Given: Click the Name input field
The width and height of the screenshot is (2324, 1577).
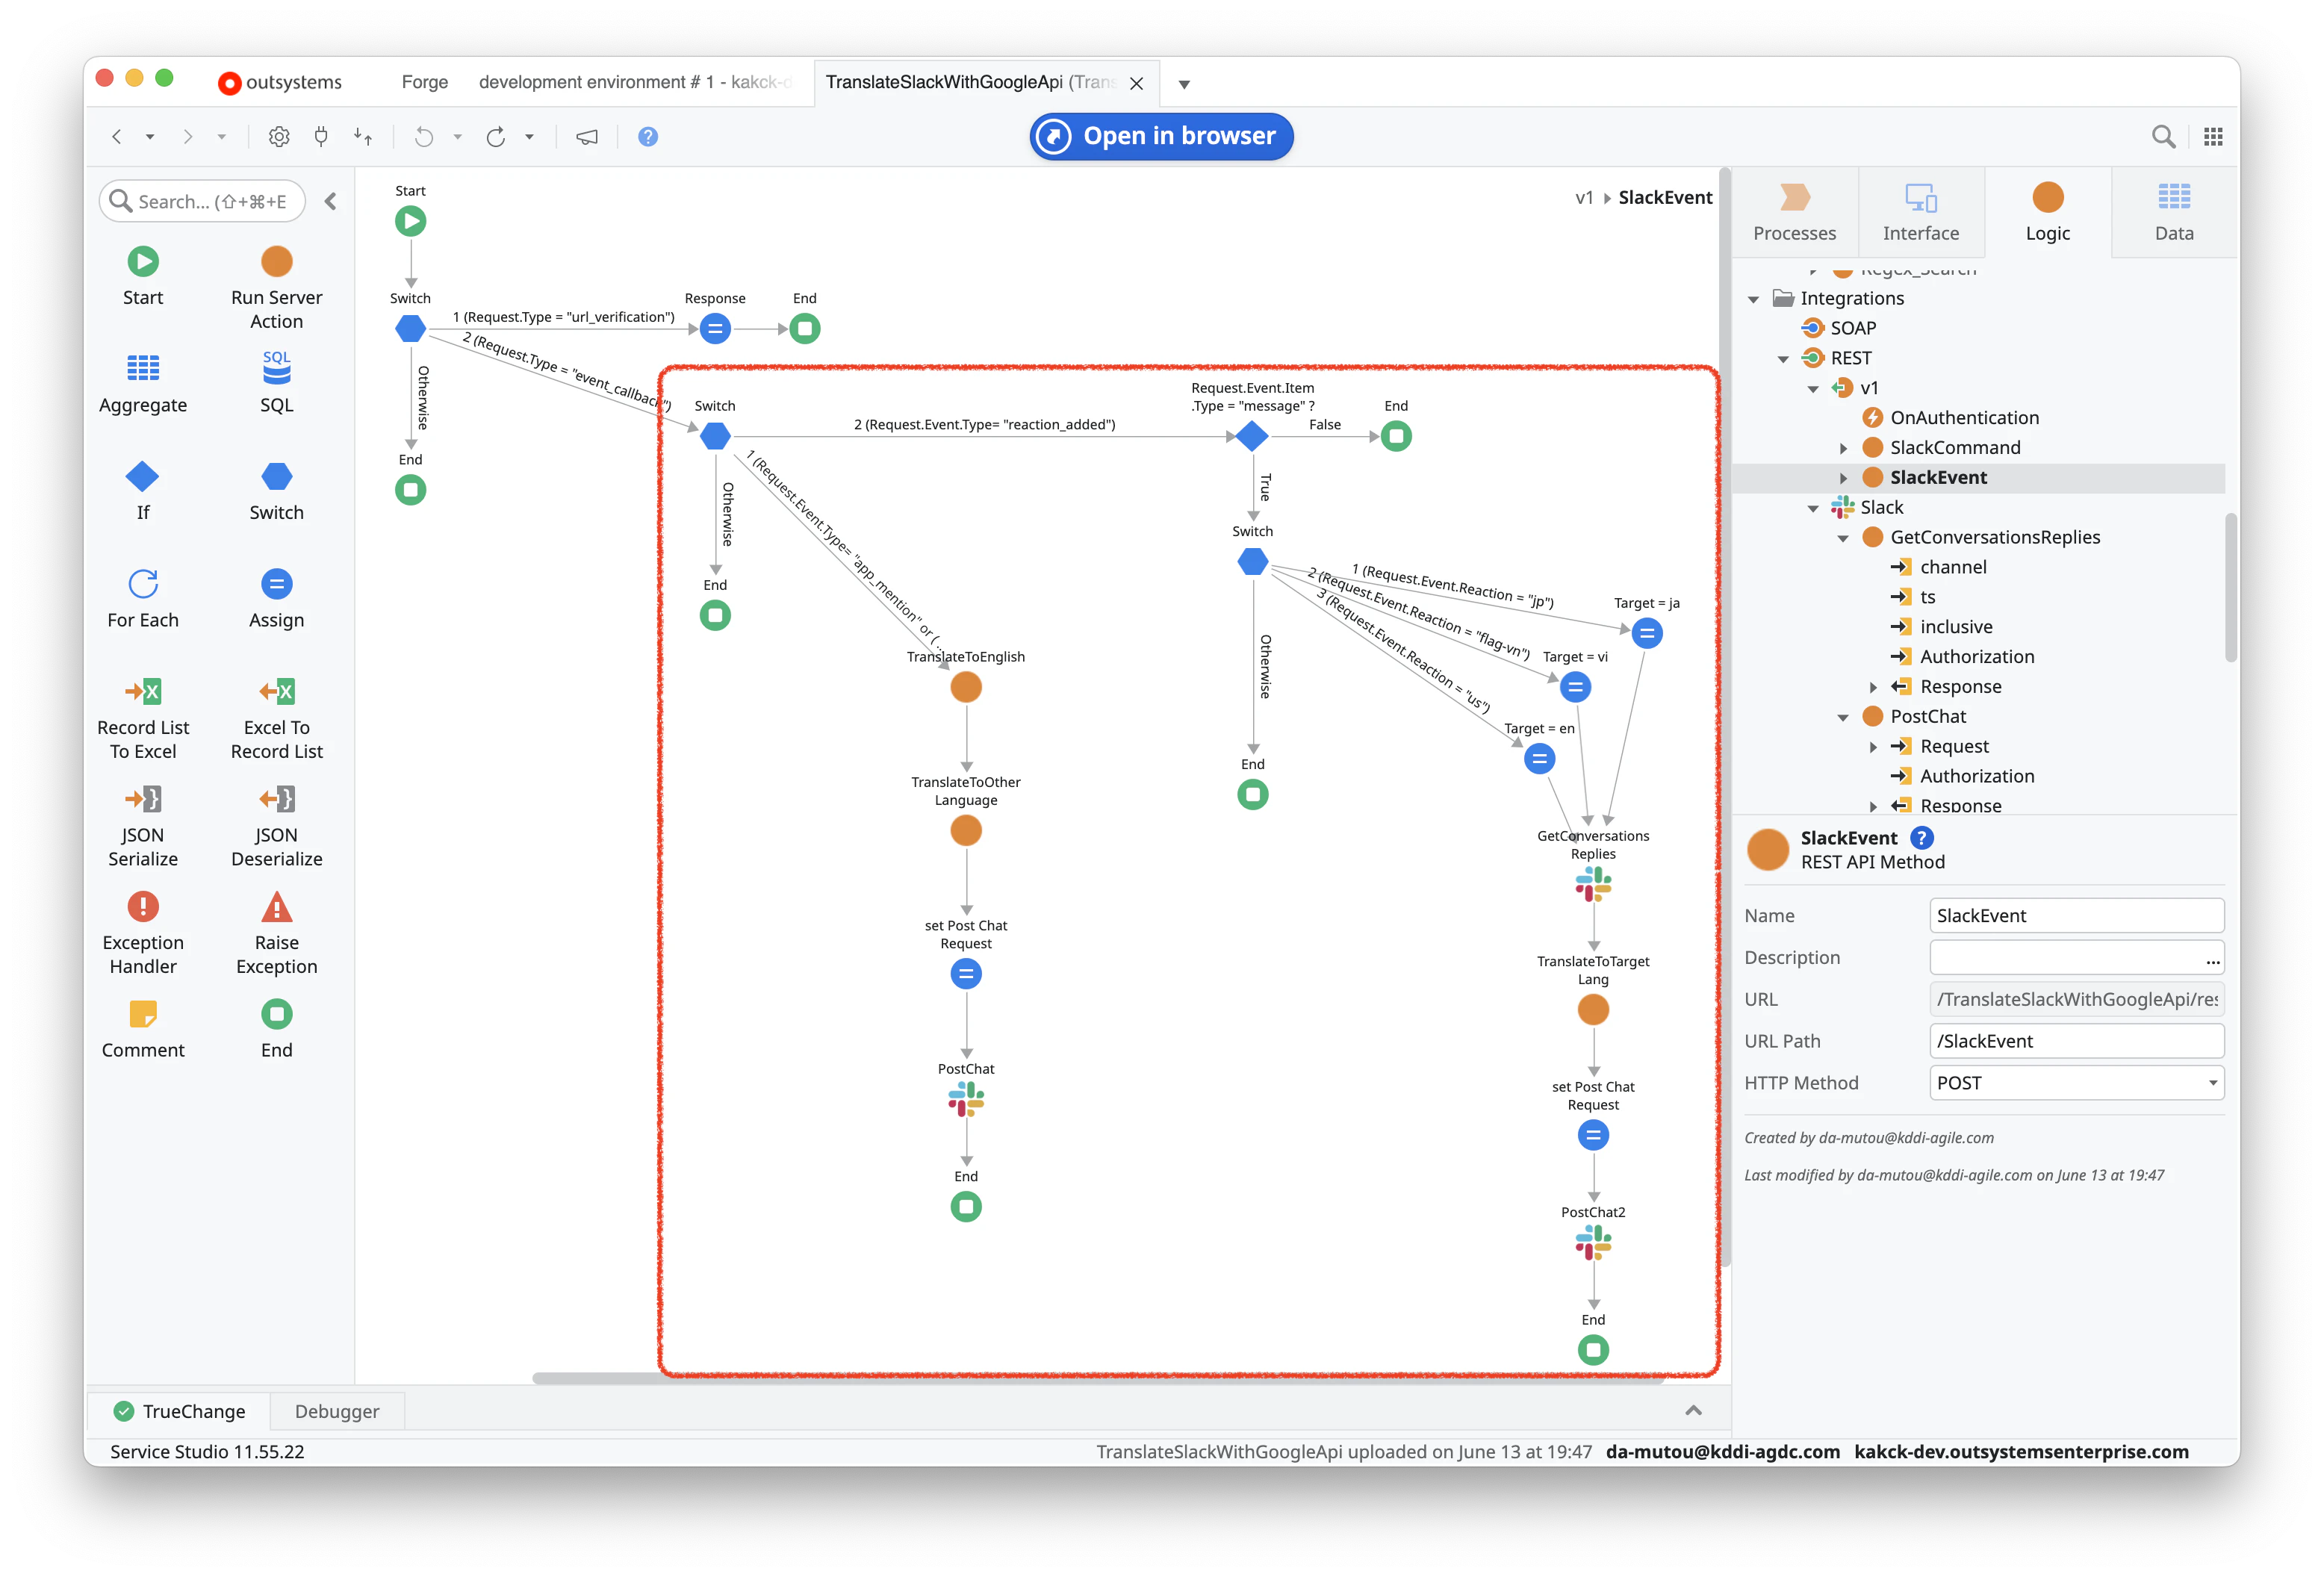Looking at the screenshot, I should (x=2076, y=916).
